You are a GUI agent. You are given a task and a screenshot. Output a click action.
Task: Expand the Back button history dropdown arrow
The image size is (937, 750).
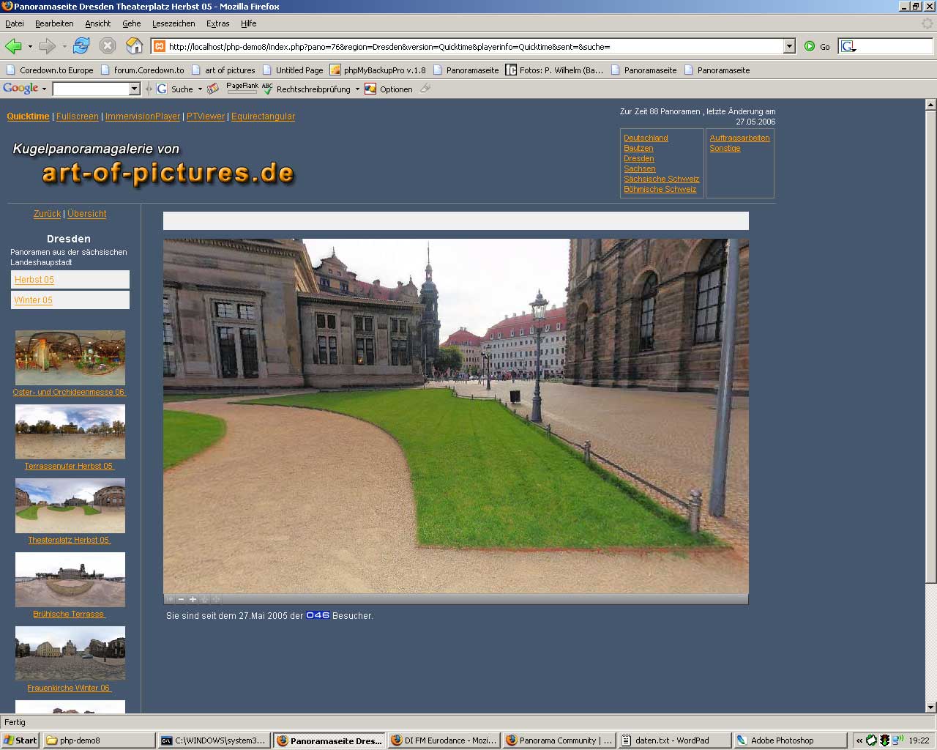point(30,46)
